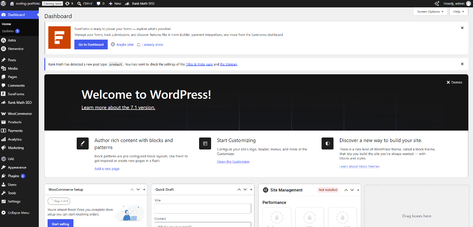Click the pencil icon for blocks and patterns
The width and height of the screenshot is (473, 227).
(x=83, y=143)
